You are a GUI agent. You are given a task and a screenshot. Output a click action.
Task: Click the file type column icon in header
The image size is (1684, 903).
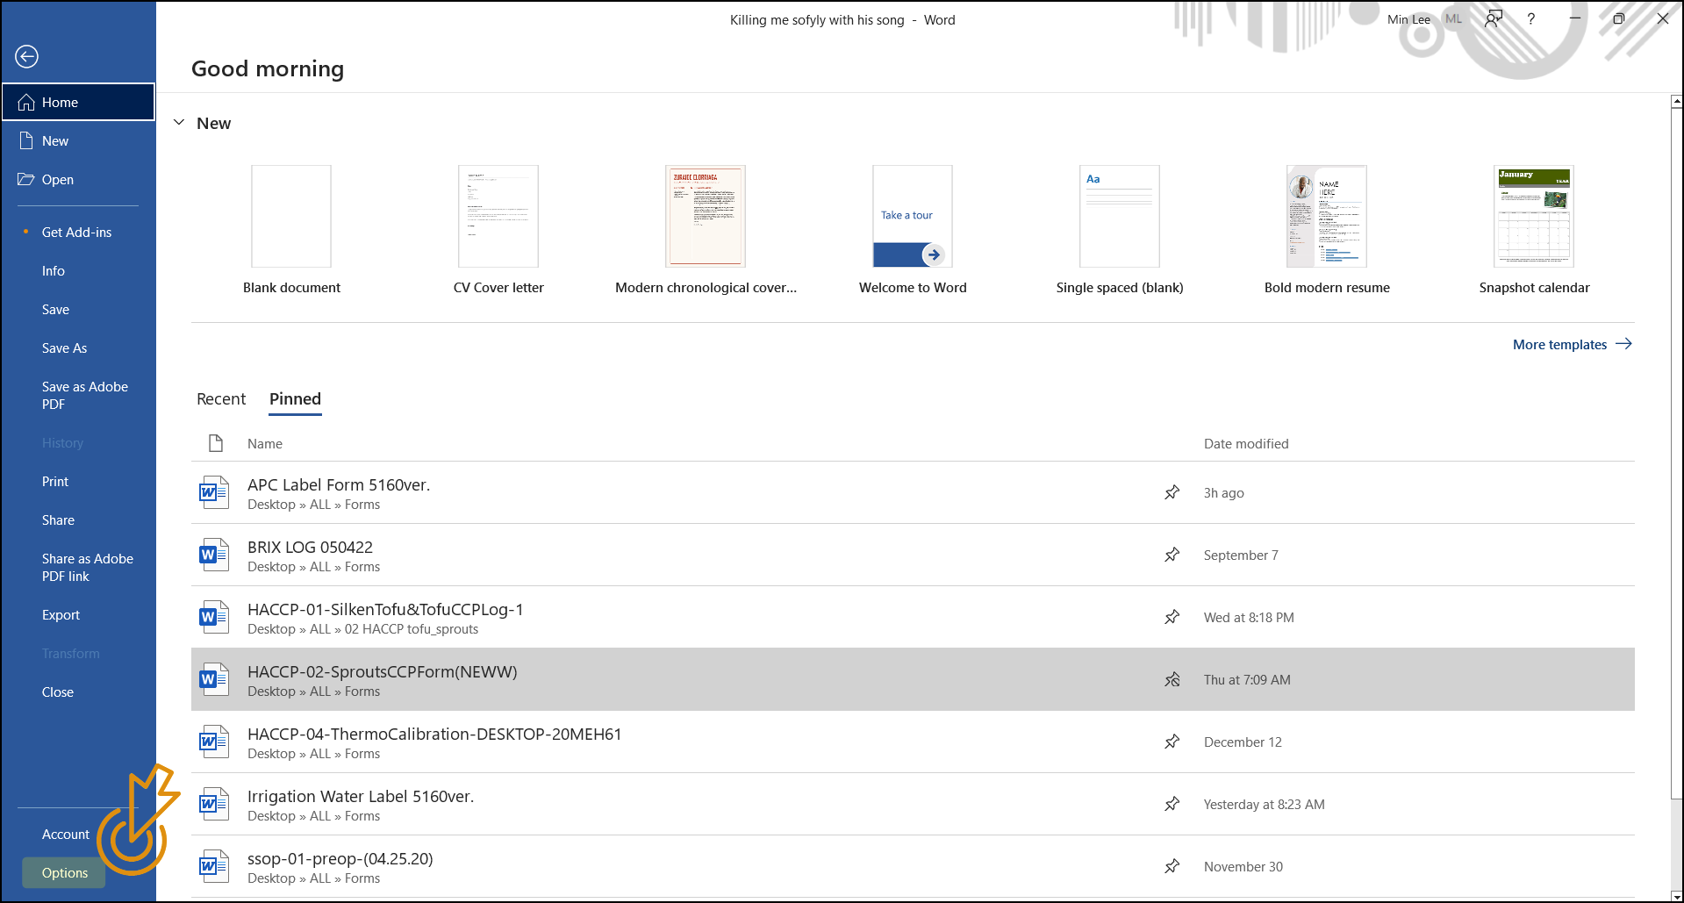(215, 443)
